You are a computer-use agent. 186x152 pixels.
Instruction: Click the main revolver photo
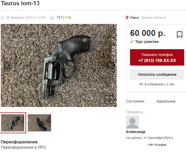click(59, 65)
